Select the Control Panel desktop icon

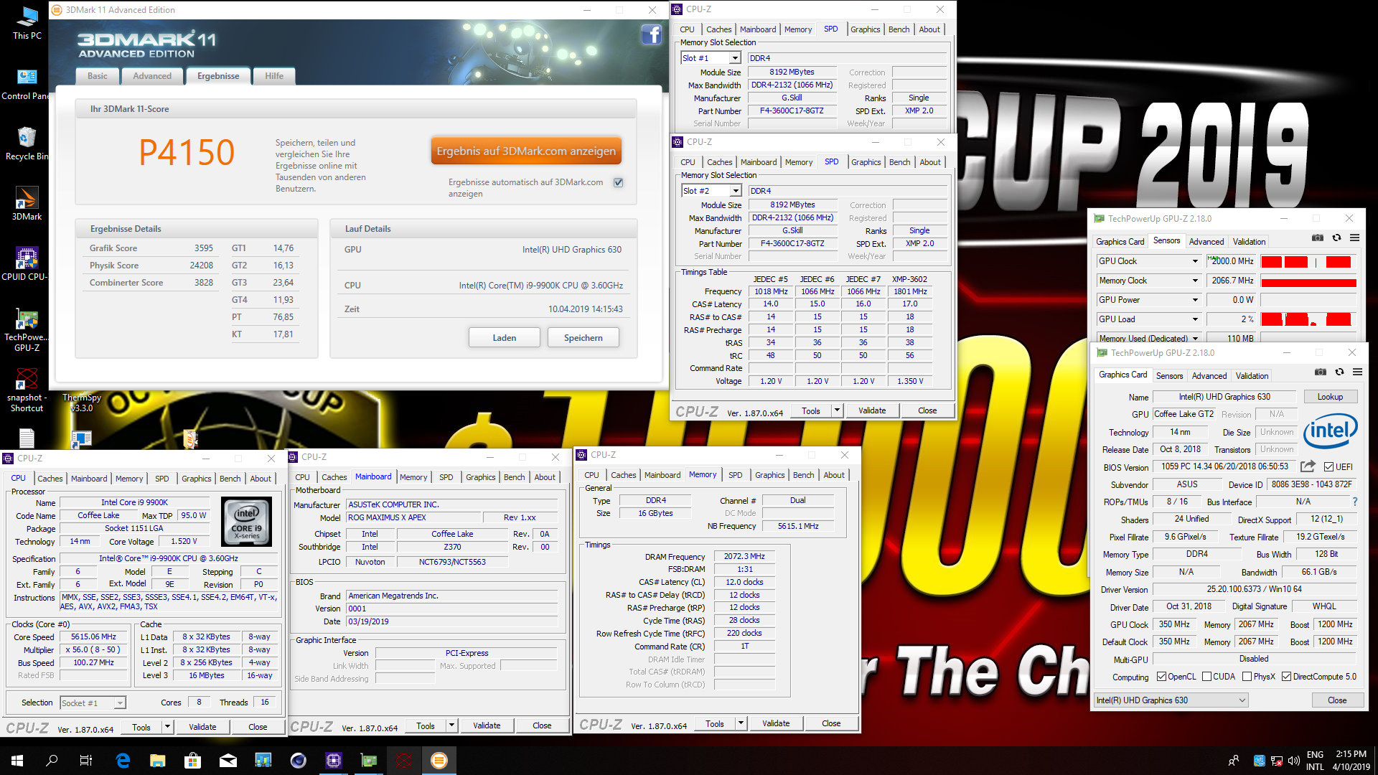(x=27, y=83)
